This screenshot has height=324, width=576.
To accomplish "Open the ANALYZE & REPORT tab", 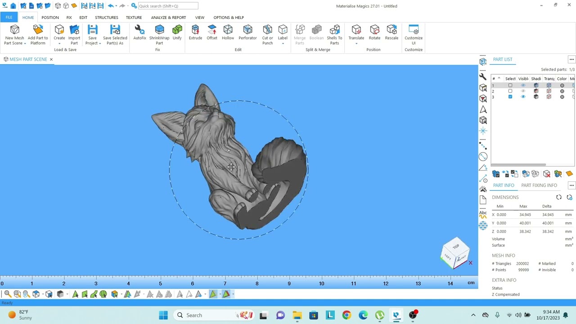I will pyautogui.click(x=168, y=18).
